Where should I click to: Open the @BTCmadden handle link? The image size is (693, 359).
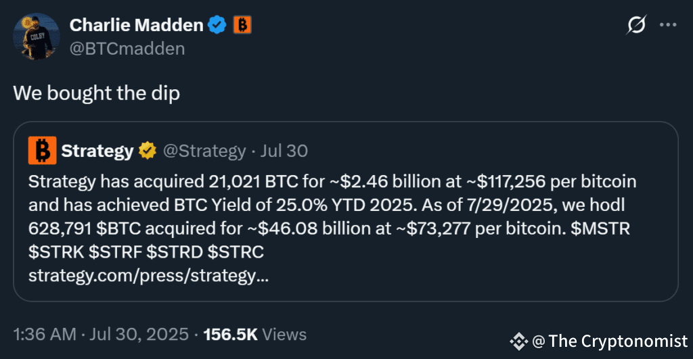(x=127, y=49)
